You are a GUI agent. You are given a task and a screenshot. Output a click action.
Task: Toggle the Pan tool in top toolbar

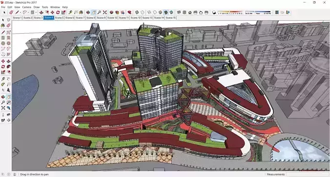point(94,12)
